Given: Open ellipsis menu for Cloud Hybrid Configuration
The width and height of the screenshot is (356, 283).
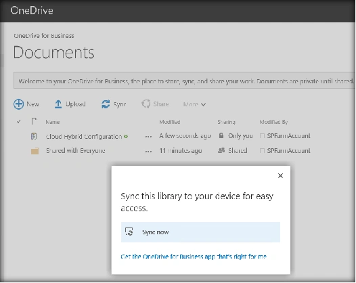Looking at the screenshot, I should (148, 137).
